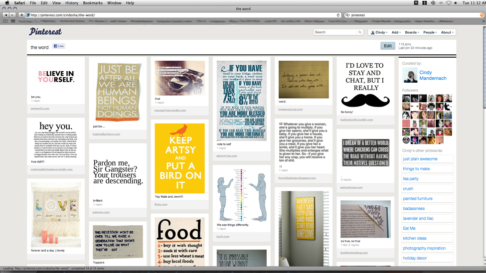Expand the Add dropdown menu
This screenshot has width=486, height=273.
(396, 32)
